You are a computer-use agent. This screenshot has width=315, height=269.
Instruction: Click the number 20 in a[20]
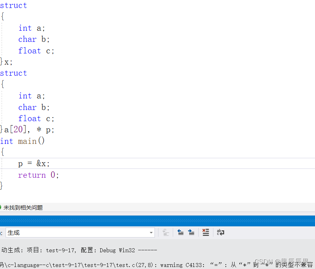coord(18,130)
